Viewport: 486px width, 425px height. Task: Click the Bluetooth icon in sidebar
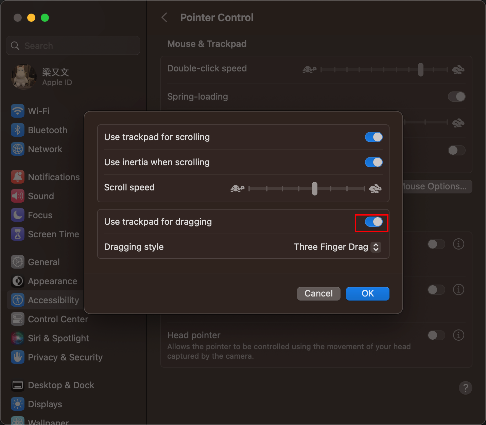coord(18,130)
